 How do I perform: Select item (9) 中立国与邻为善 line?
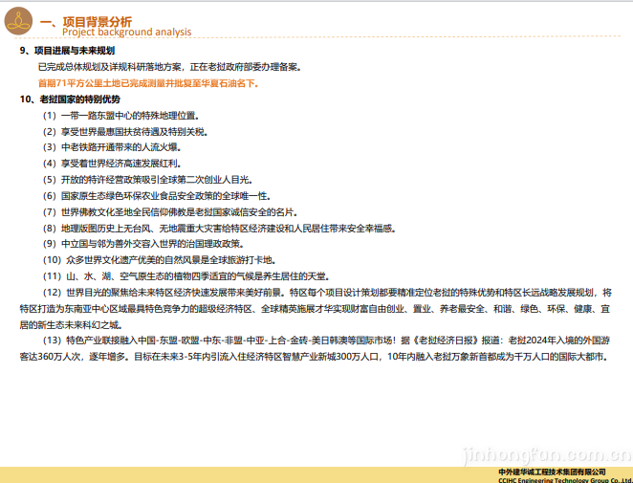click(142, 245)
